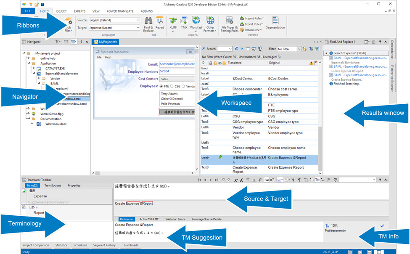Open the Export Rules menu button
The height and width of the screenshot is (254, 410).
coord(251,24)
